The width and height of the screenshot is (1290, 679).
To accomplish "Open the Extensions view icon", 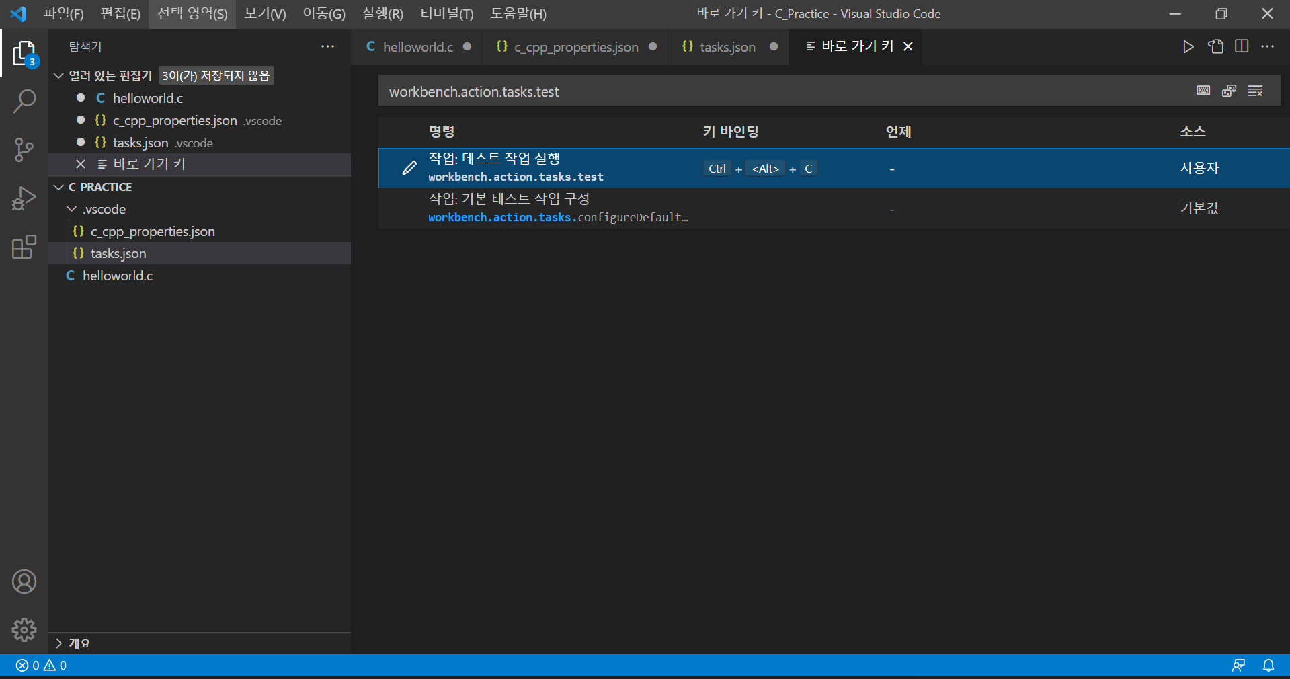I will pyautogui.click(x=24, y=247).
